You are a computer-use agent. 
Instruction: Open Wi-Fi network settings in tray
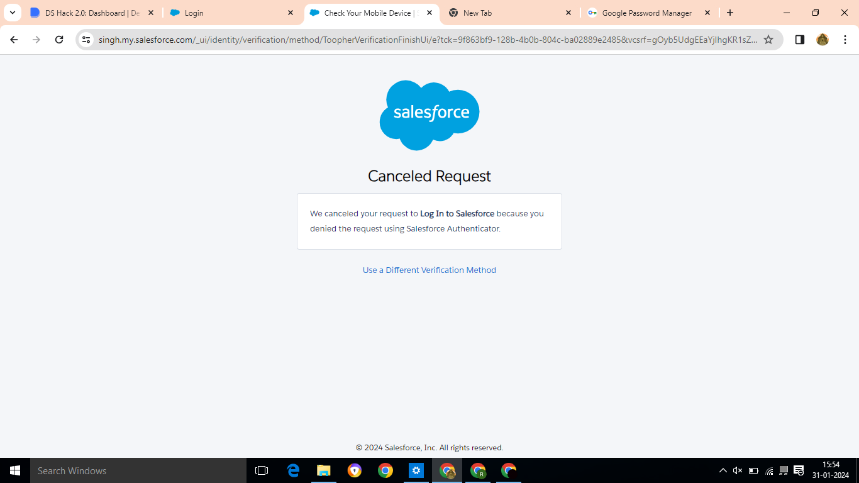[769, 470]
